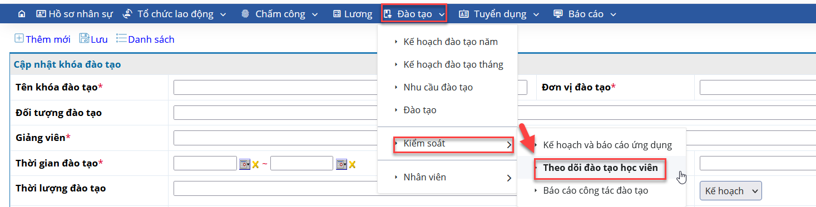This screenshot has height=207, width=816.
Task: Open the Kế hoạch dropdown
Action: point(730,190)
